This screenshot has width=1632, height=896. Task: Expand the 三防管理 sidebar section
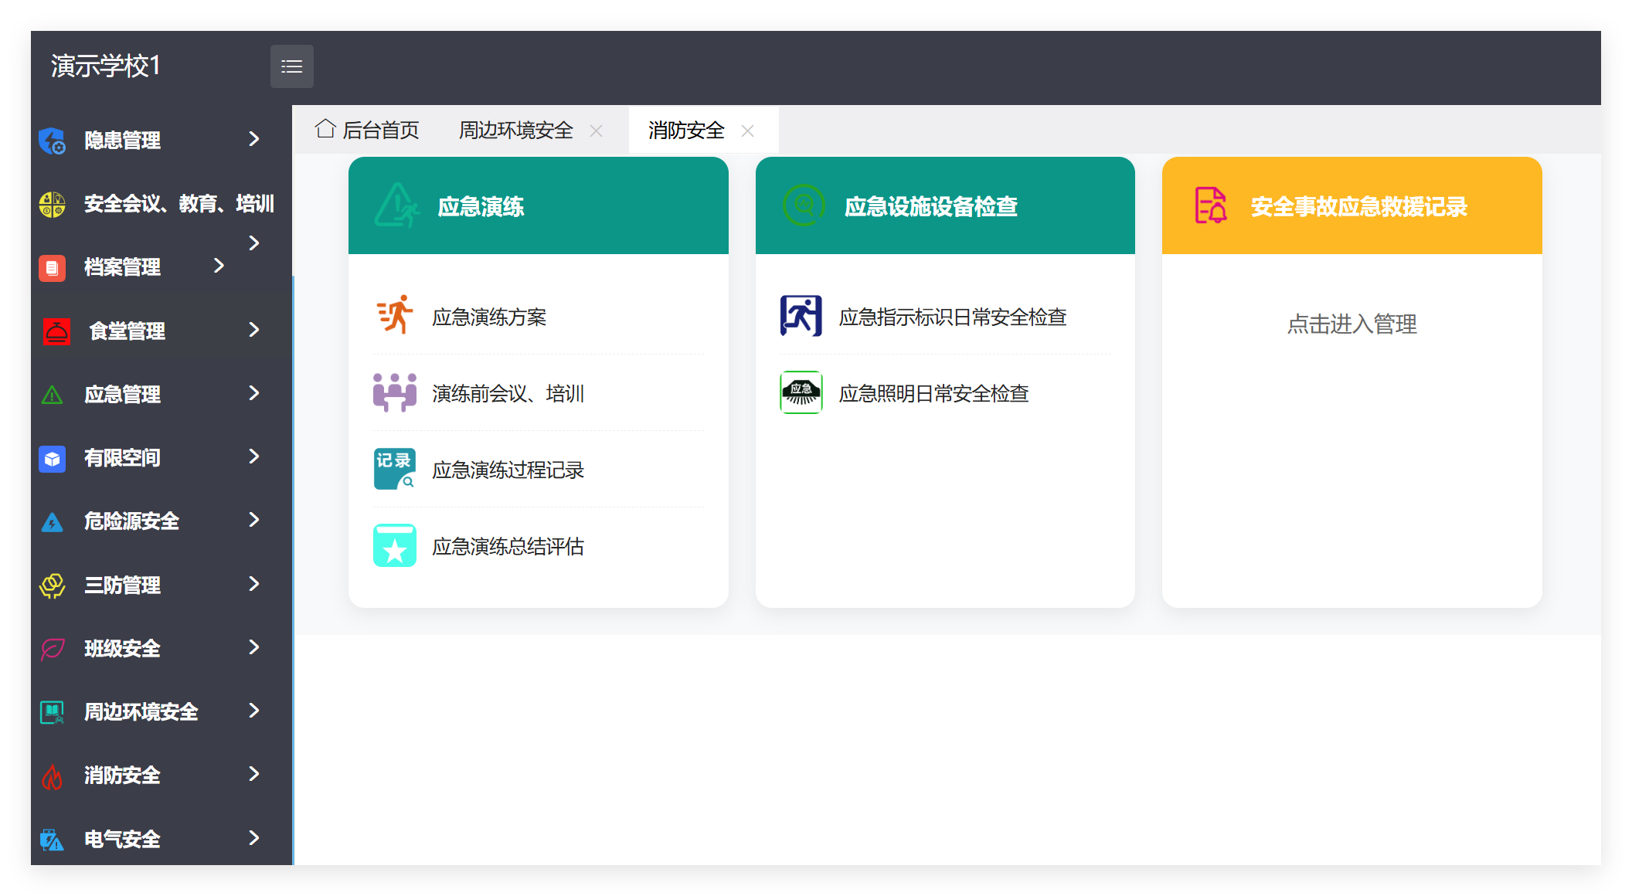tap(255, 585)
